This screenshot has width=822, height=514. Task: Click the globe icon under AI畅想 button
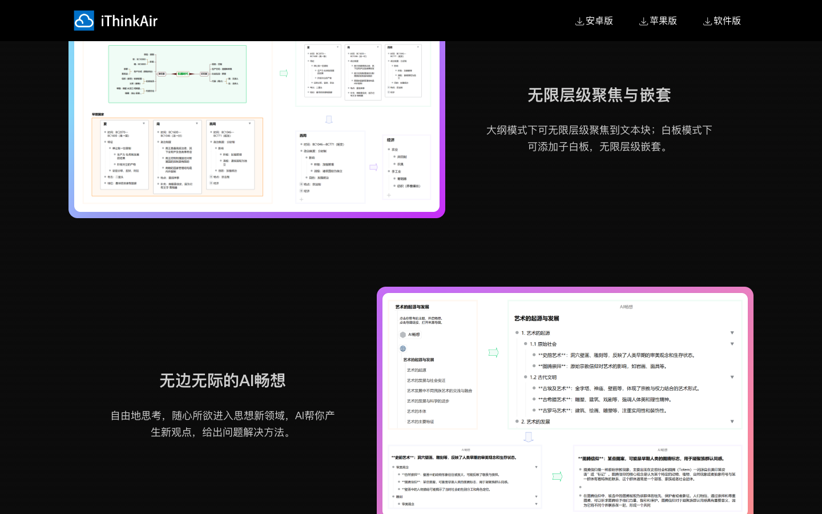(x=403, y=348)
